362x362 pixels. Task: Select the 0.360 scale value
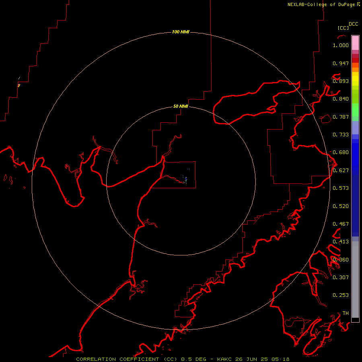[341, 260]
